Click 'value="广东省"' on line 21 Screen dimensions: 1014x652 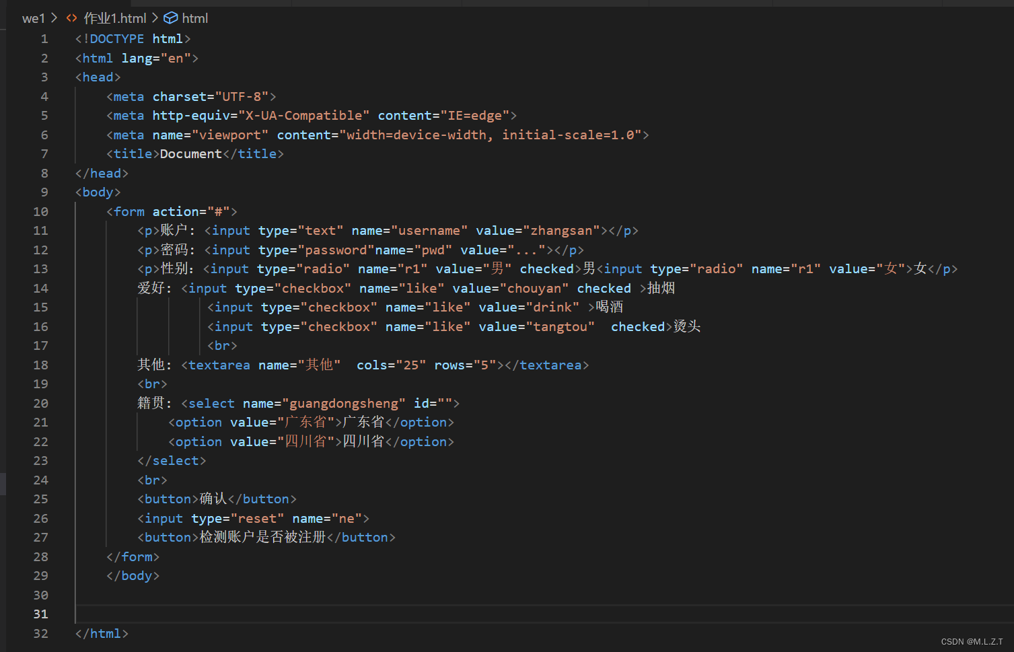coord(282,423)
